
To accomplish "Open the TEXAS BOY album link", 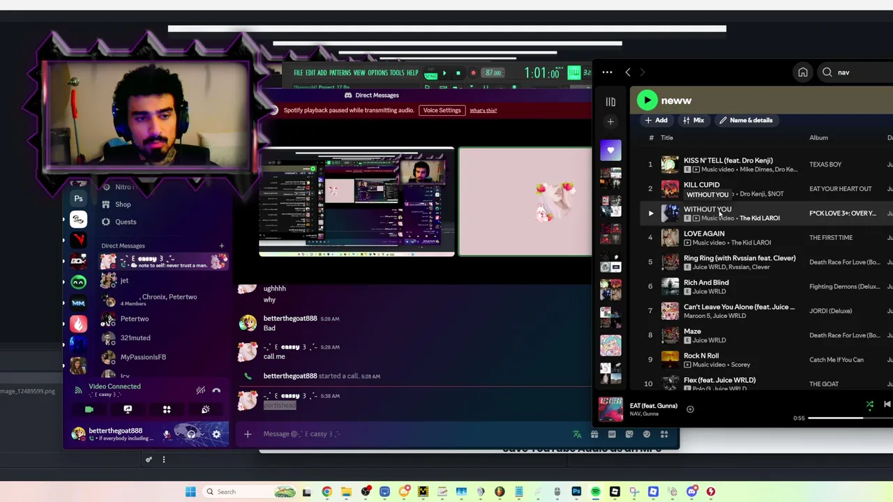I will point(825,165).
